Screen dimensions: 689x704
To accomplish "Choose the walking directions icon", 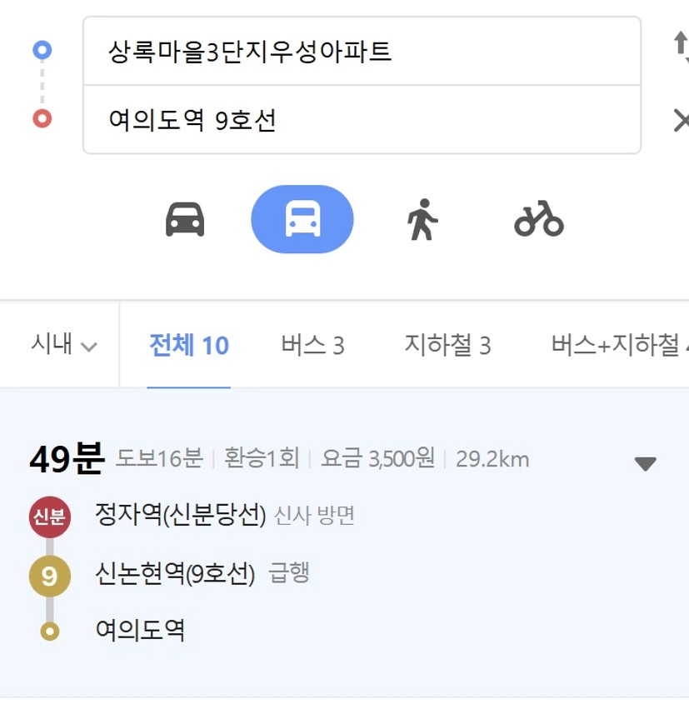I will 422,220.
